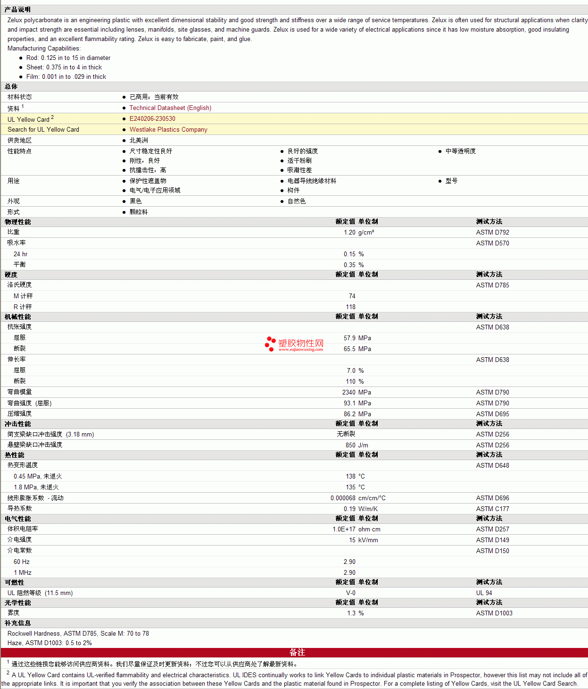Select the 138 °C deflection temperature
Viewport: 588px width, 689px height.
tap(355, 476)
